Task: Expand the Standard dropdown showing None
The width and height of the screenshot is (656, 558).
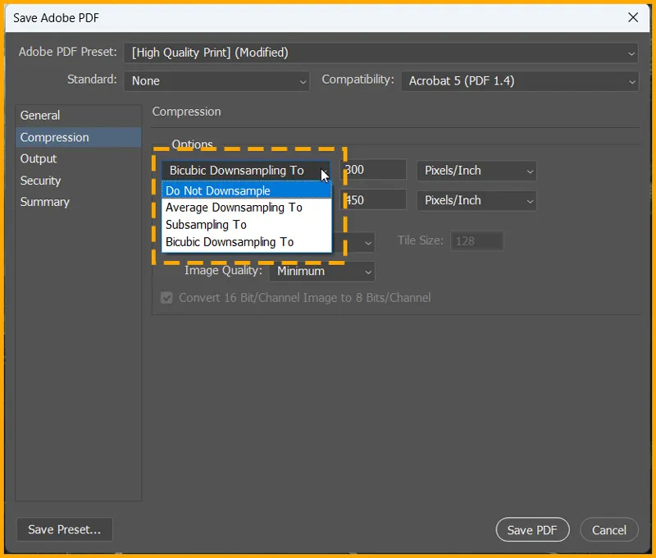Action: click(216, 80)
